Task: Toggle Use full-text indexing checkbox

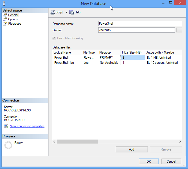Action: point(54,38)
